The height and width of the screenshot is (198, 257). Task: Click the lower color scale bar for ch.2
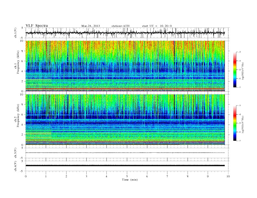click(x=235, y=123)
